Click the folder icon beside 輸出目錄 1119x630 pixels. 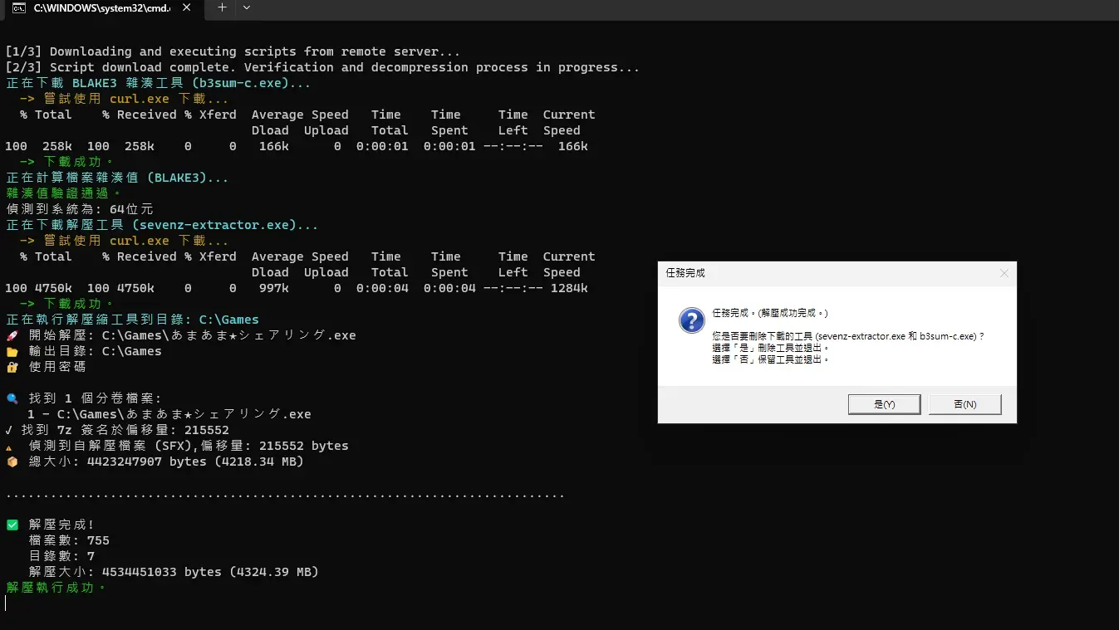[x=12, y=351]
